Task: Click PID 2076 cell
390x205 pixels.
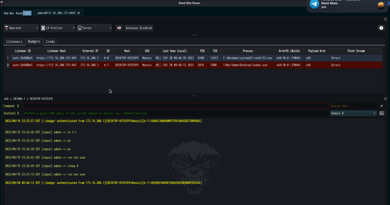Action: (x=201, y=65)
